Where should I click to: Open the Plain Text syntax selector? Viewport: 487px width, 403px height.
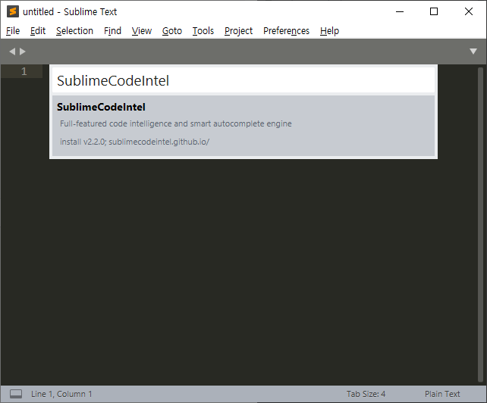(x=442, y=394)
